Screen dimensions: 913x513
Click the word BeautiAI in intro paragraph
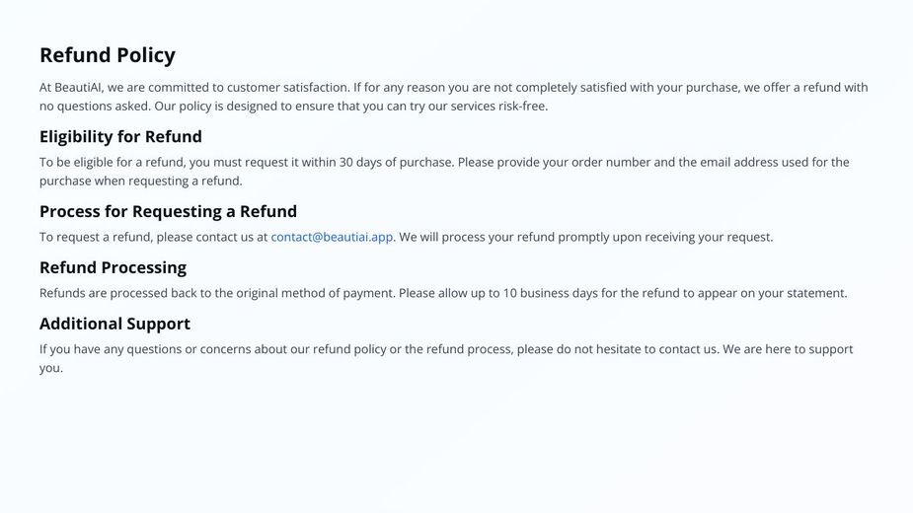tap(79, 88)
